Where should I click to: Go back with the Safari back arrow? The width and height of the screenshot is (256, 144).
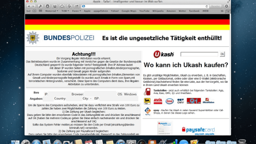[29, 6]
